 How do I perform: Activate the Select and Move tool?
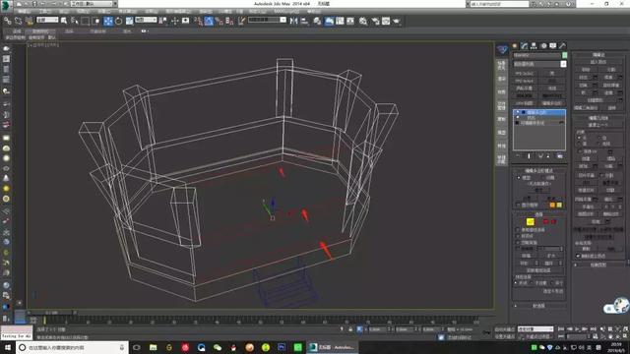(x=108, y=21)
